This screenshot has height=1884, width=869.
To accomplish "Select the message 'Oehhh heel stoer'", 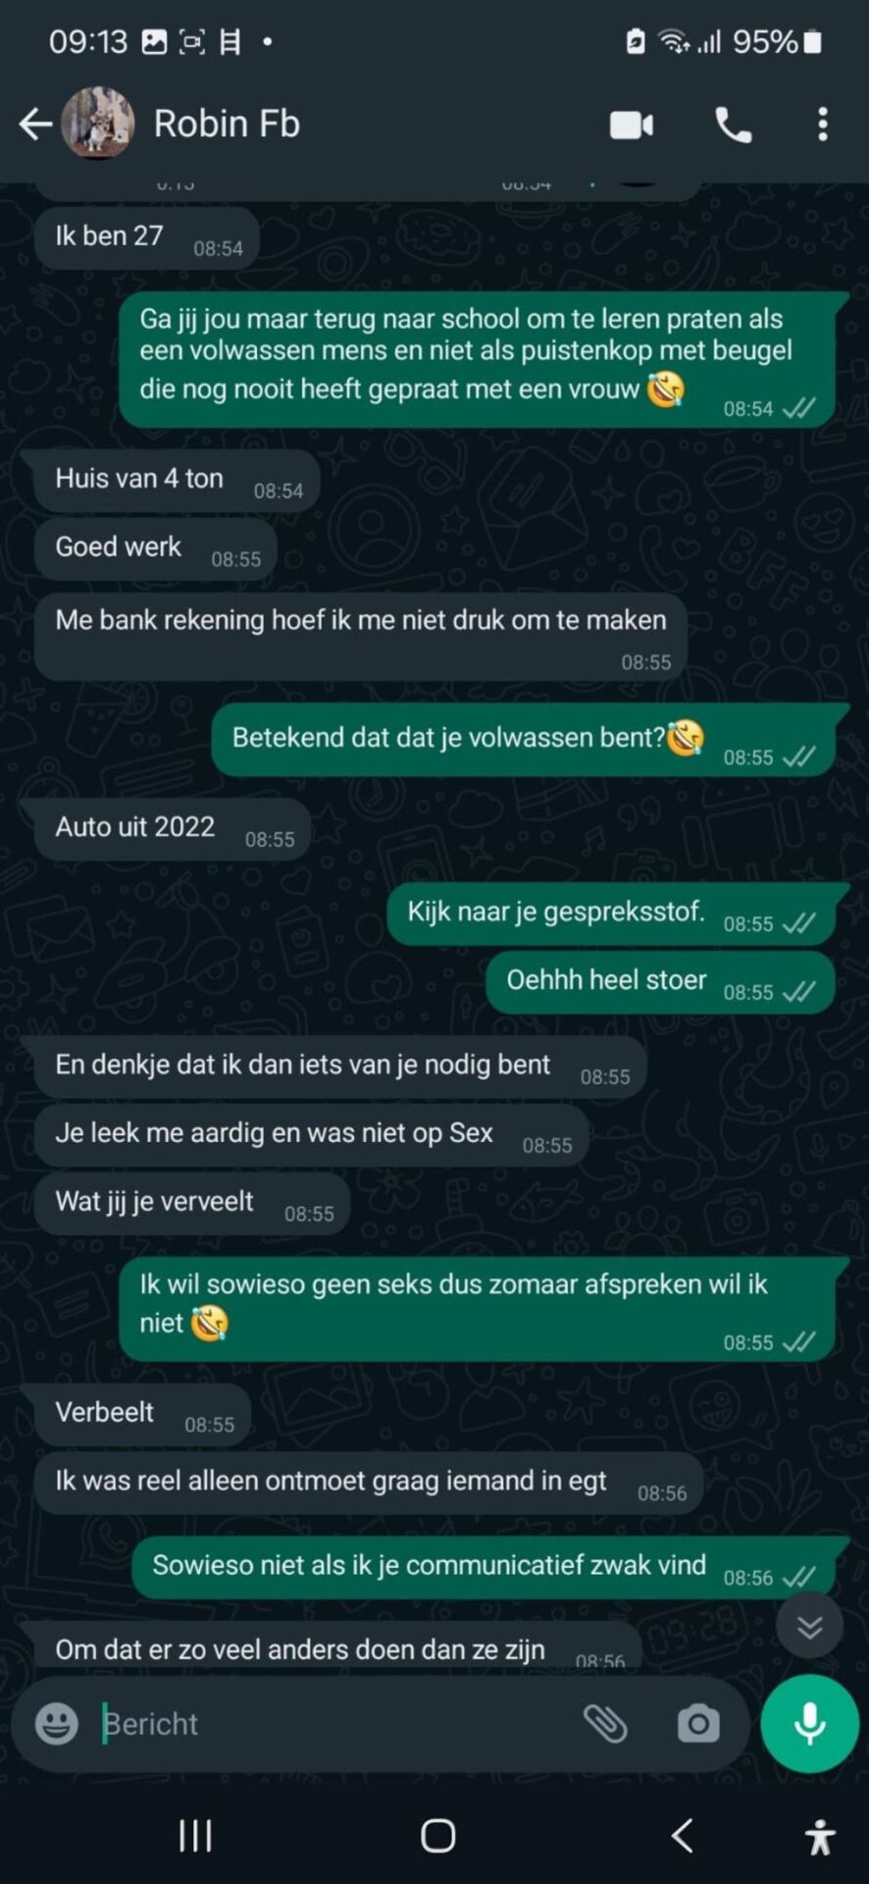I will coord(660,982).
